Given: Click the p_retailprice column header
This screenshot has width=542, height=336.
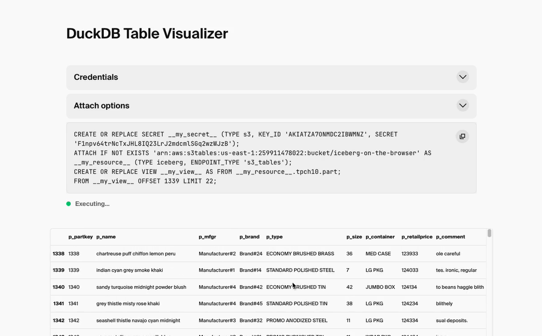Looking at the screenshot, I should (x=417, y=237).
